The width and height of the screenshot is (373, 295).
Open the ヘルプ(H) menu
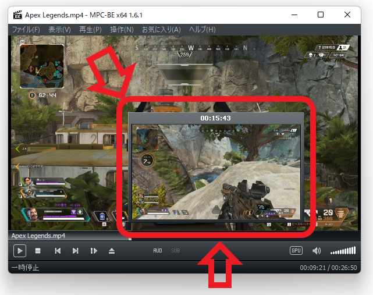pos(203,30)
